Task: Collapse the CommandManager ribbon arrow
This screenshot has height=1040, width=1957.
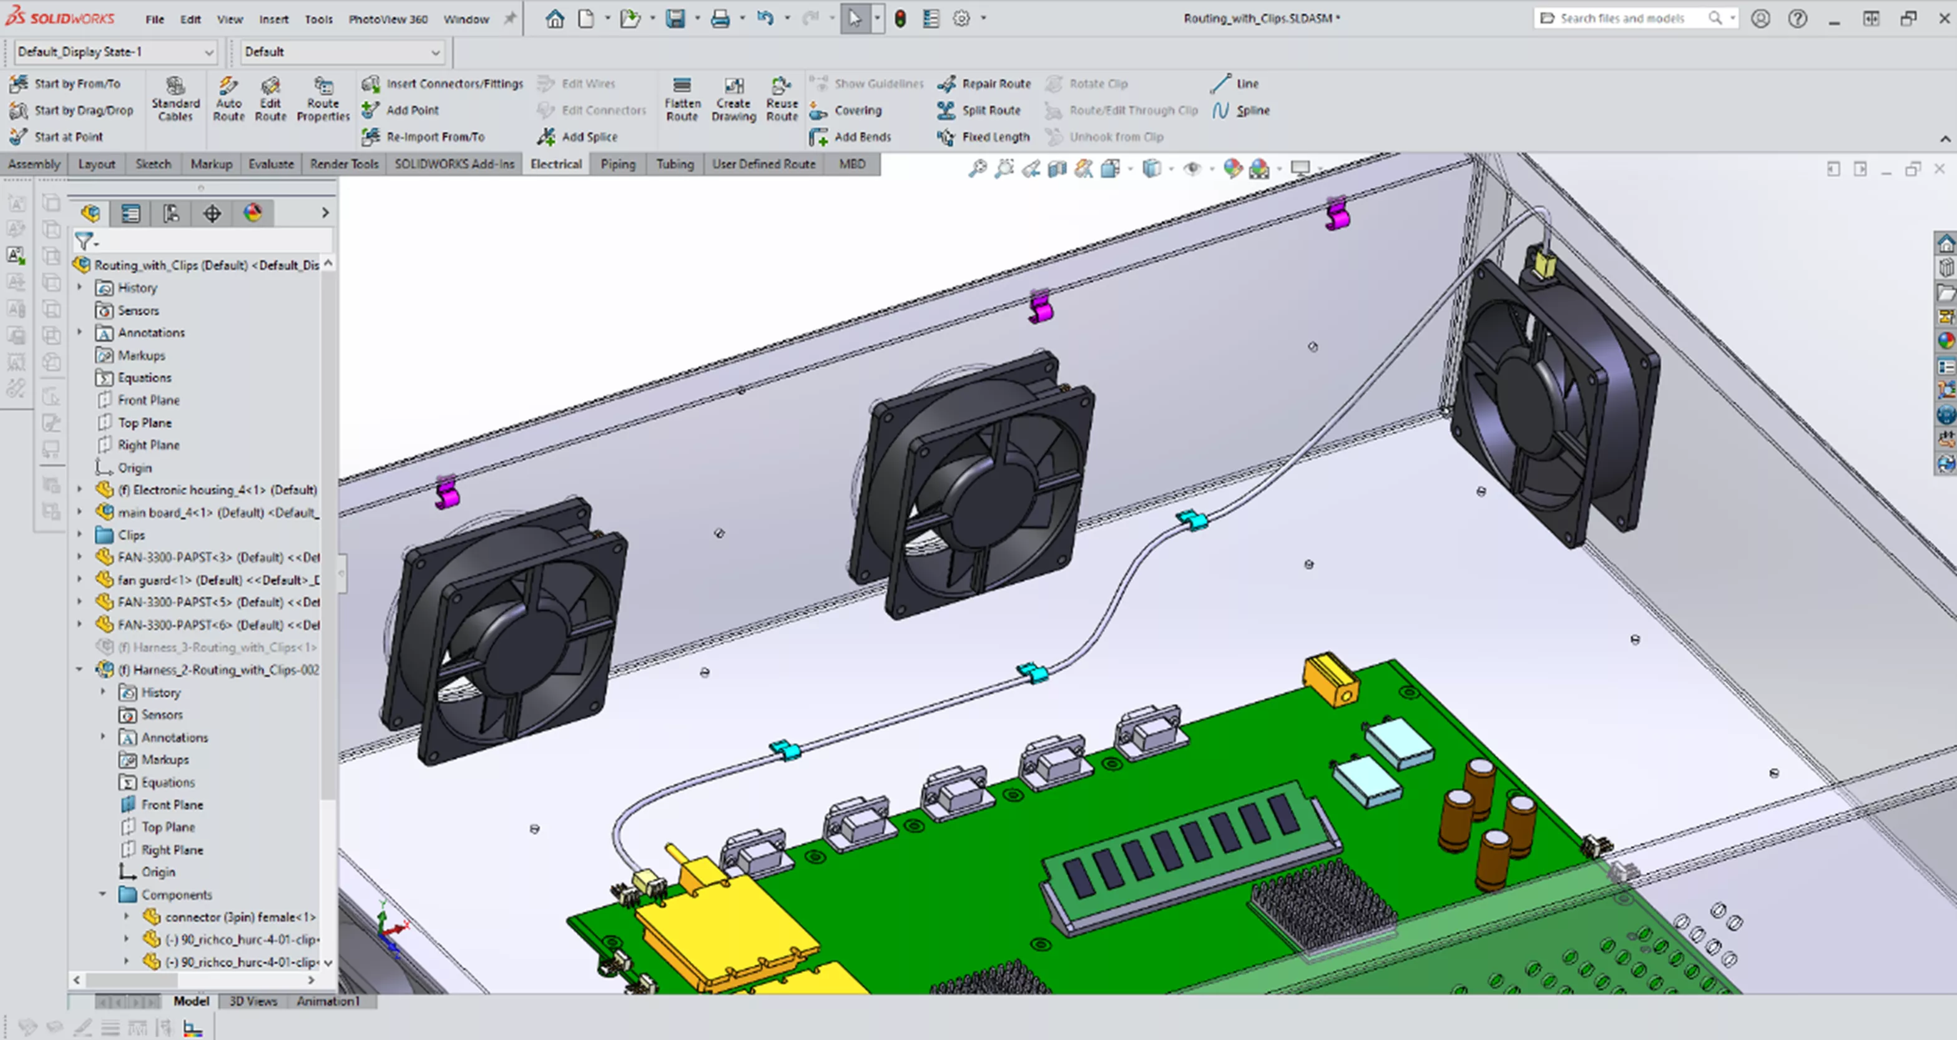Action: click(1945, 139)
